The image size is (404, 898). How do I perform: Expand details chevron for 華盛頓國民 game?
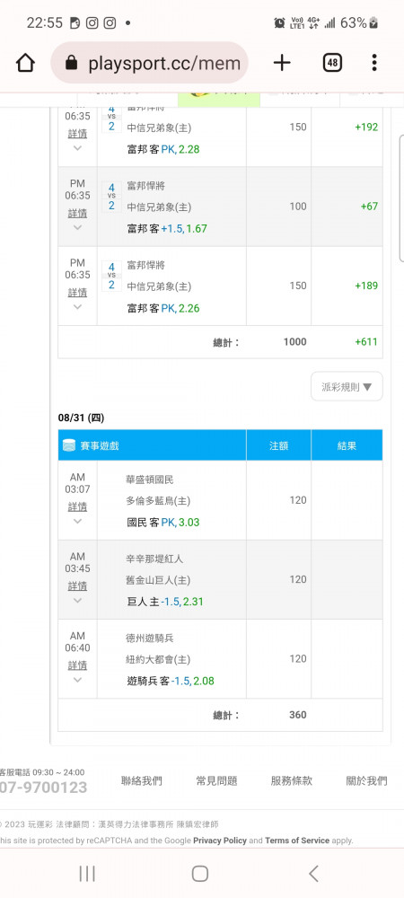point(77,521)
